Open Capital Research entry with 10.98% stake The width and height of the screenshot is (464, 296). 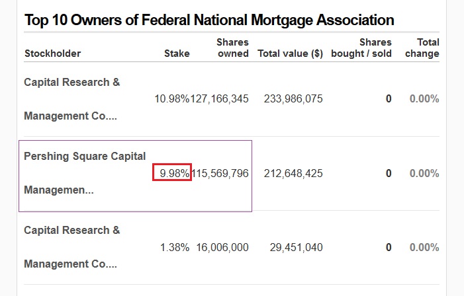pyautogui.click(x=71, y=99)
